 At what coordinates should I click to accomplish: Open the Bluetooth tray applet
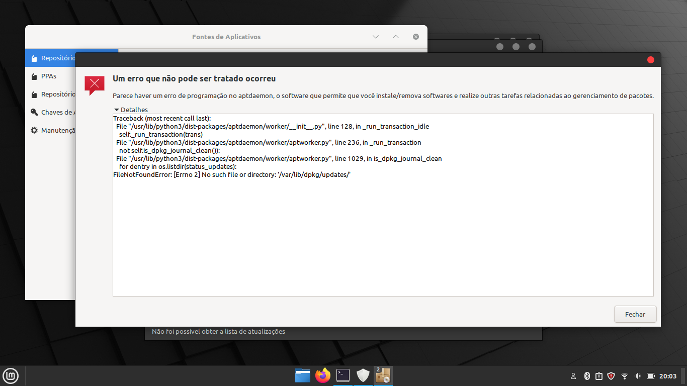pyautogui.click(x=587, y=376)
